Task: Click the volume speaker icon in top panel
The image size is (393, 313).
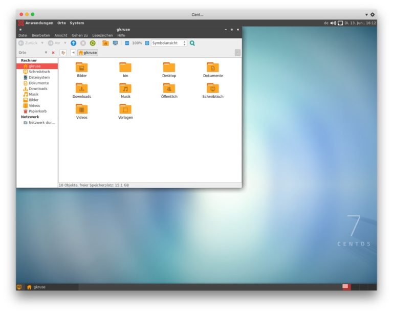Action: (333, 23)
